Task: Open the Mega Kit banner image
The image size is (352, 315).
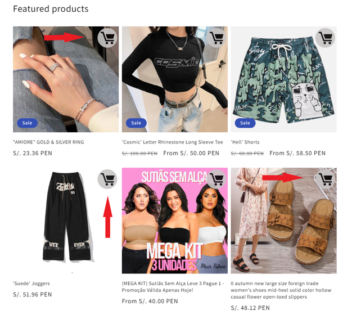Action: tap(175, 220)
